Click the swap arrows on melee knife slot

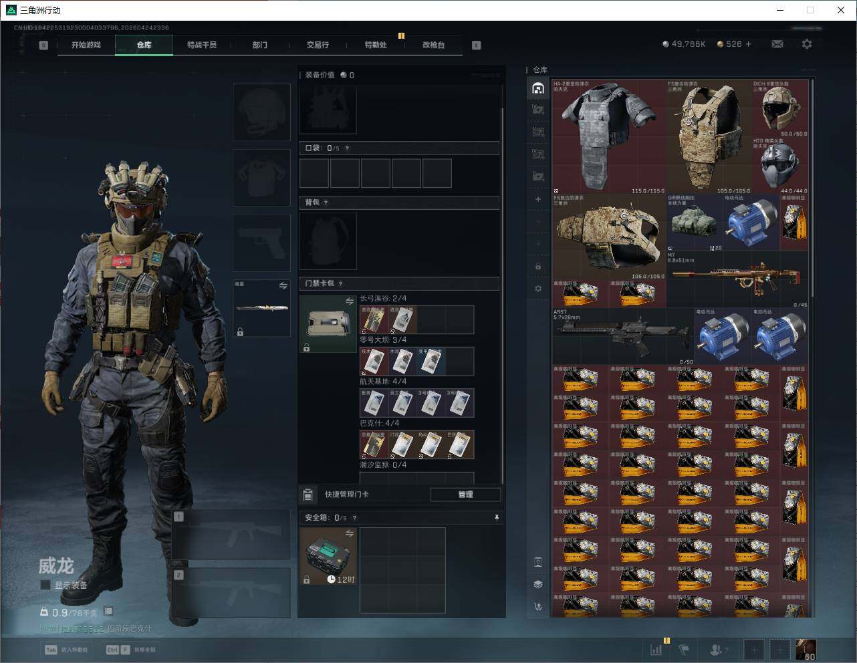click(x=283, y=286)
